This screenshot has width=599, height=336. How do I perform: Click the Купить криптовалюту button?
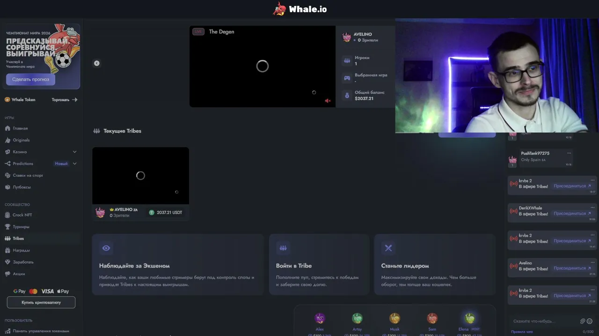pyautogui.click(x=41, y=302)
